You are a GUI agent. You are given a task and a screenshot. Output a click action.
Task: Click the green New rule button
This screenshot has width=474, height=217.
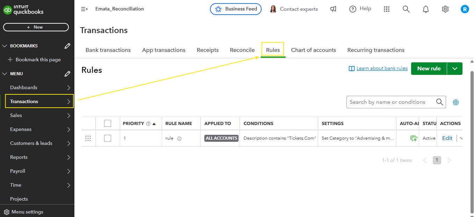tap(429, 69)
